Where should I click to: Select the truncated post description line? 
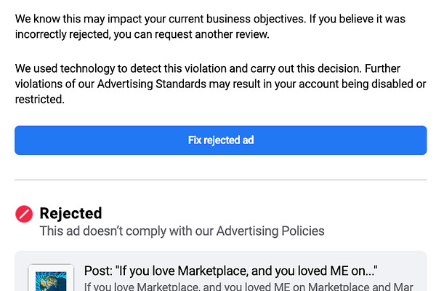[x=249, y=287]
